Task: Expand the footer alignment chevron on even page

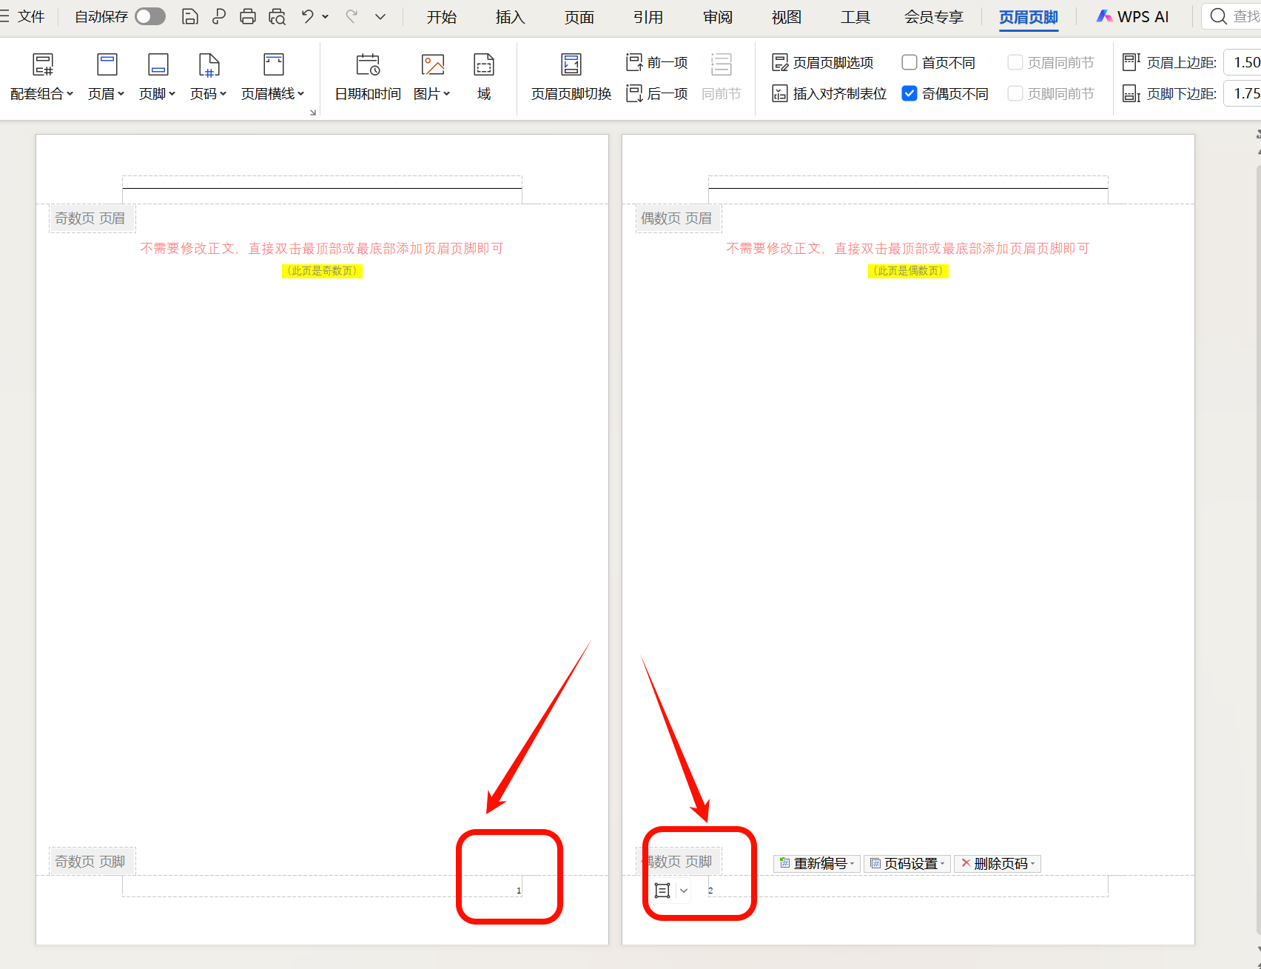Action: (x=684, y=891)
